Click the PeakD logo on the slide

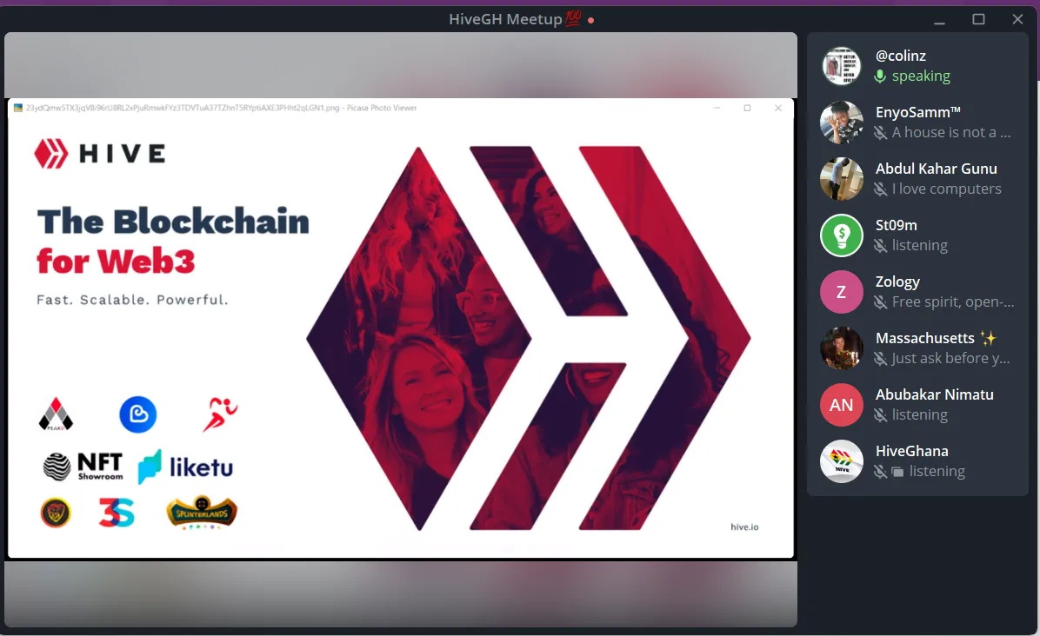pos(56,414)
